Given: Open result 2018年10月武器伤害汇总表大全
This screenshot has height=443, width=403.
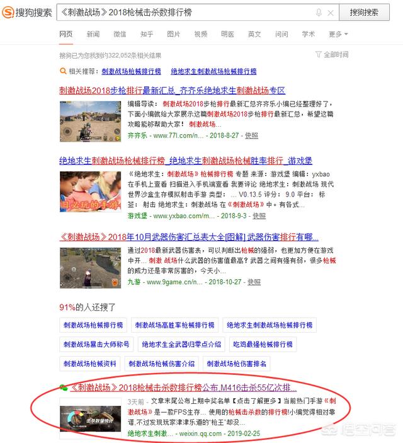Looking at the screenshot, I should tap(189, 237).
